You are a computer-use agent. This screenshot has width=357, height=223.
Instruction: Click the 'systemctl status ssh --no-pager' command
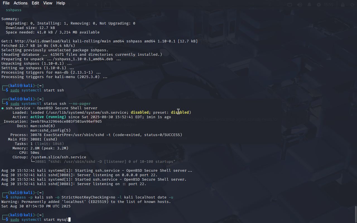pyautogui.click(x=56, y=104)
